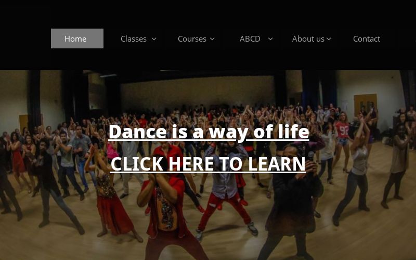416x260 pixels.
Task: Click the word 'Courses' in the navigation
Action: point(192,39)
